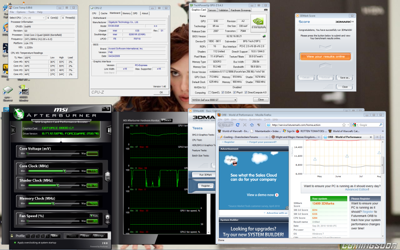
Task: Toggle fan speed Auto button in Afterburner
Action: [94, 216]
